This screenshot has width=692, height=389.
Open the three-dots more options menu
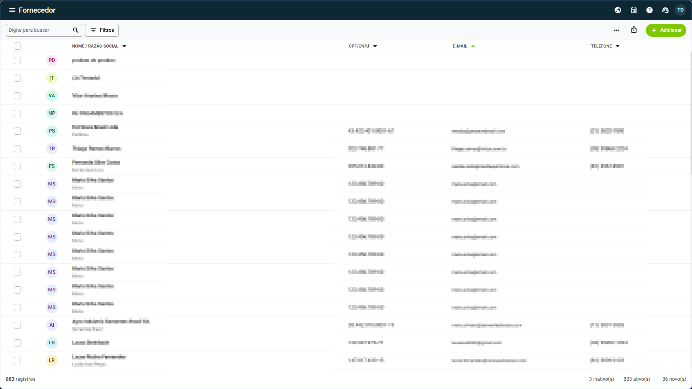[616, 30]
